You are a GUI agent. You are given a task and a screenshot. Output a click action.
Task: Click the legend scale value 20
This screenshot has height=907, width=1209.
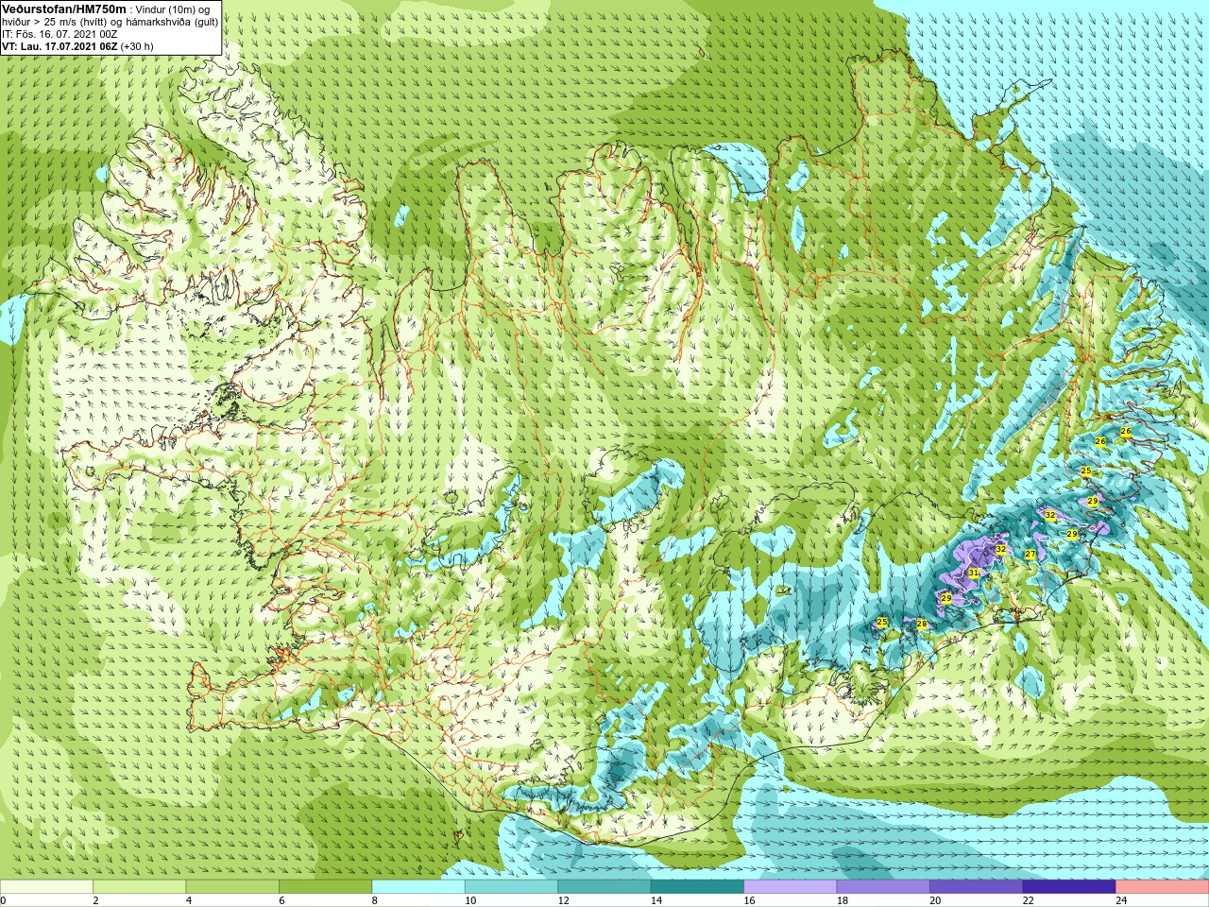935,900
